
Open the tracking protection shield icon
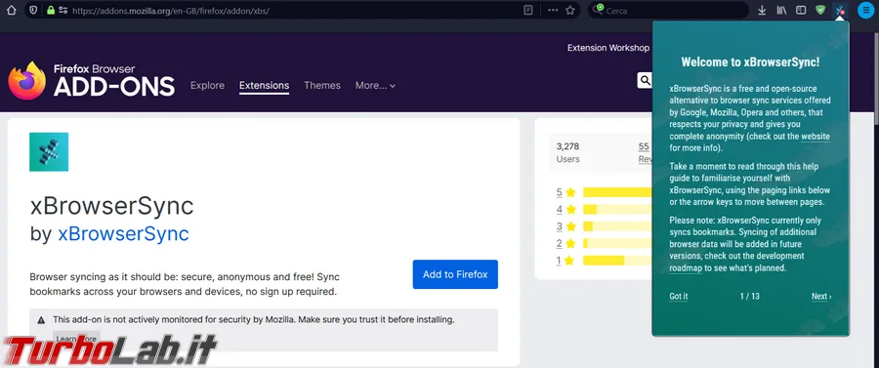(33, 10)
